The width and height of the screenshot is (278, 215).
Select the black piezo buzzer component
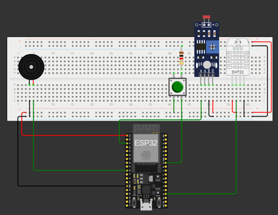pyautogui.click(x=31, y=67)
